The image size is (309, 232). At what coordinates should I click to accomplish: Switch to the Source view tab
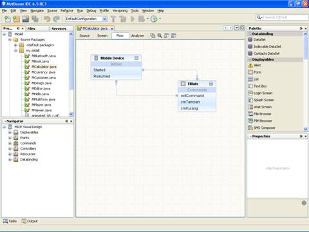pos(84,35)
